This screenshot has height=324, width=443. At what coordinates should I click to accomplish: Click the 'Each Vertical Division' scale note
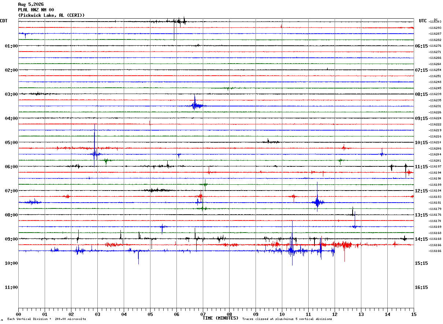[46, 319]
